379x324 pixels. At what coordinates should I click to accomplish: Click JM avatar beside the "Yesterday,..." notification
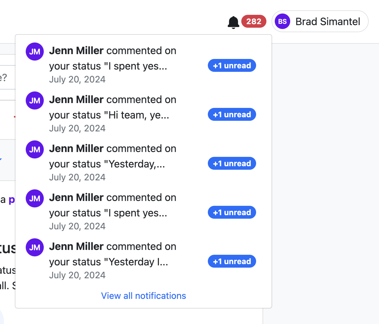[34, 149]
